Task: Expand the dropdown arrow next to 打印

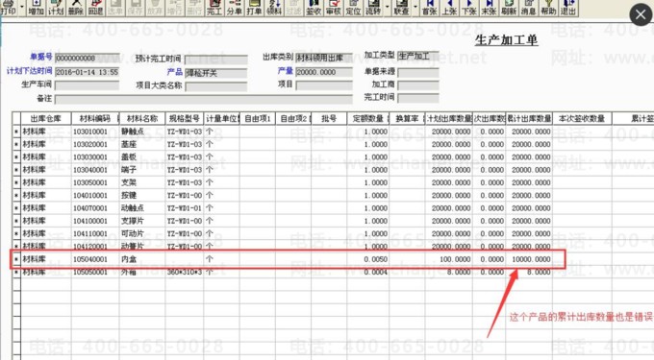Action: (22, 8)
